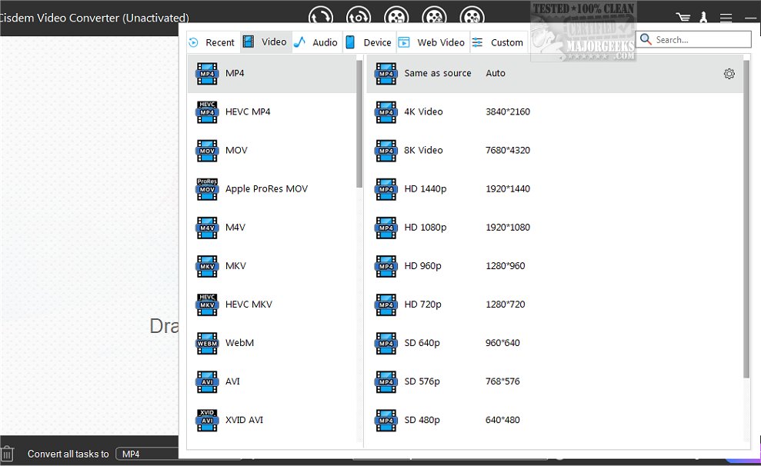The height and width of the screenshot is (466, 761).
Task: Switch to the Device tab
Action: pos(369,42)
